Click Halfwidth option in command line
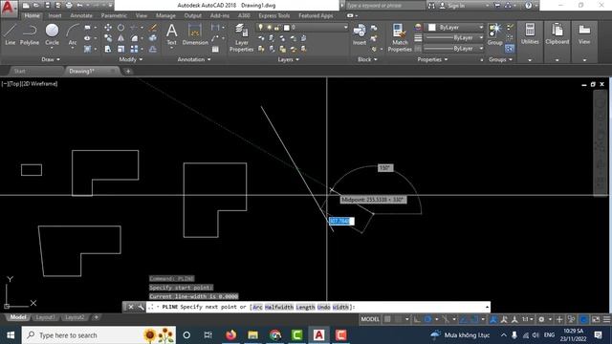 click(279, 307)
